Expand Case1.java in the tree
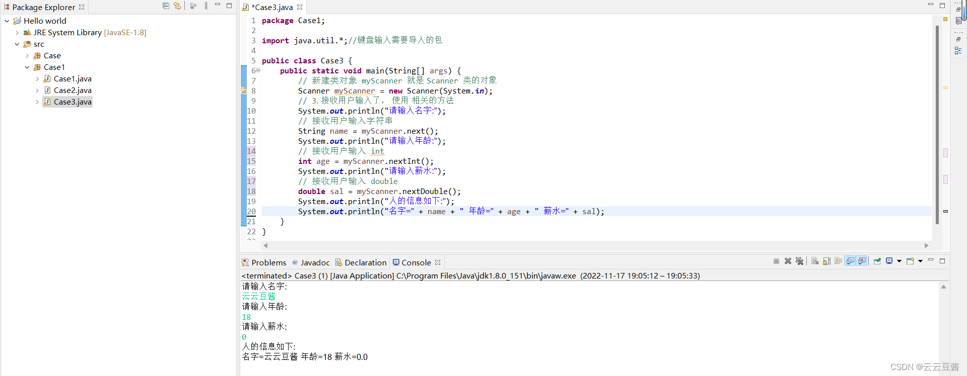This screenshot has width=967, height=376. [x=37, y=79]
